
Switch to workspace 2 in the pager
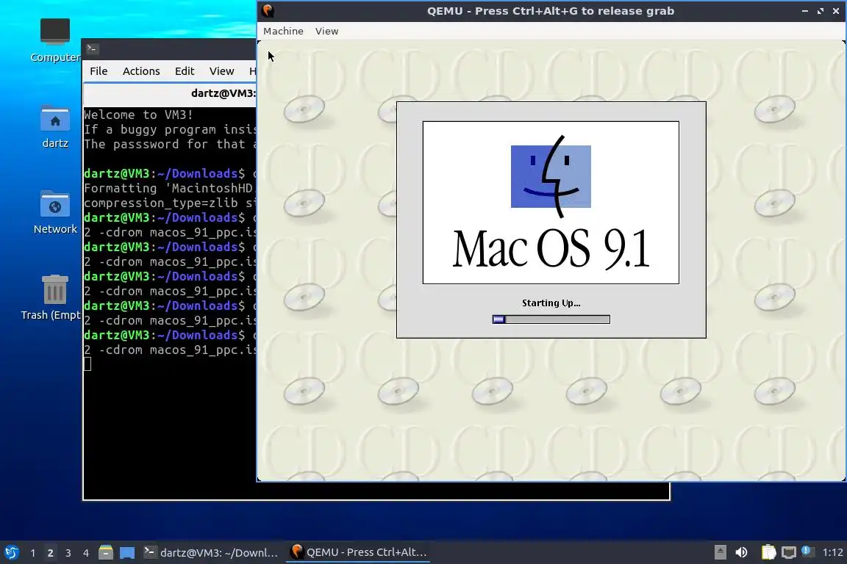coord(50,553)
